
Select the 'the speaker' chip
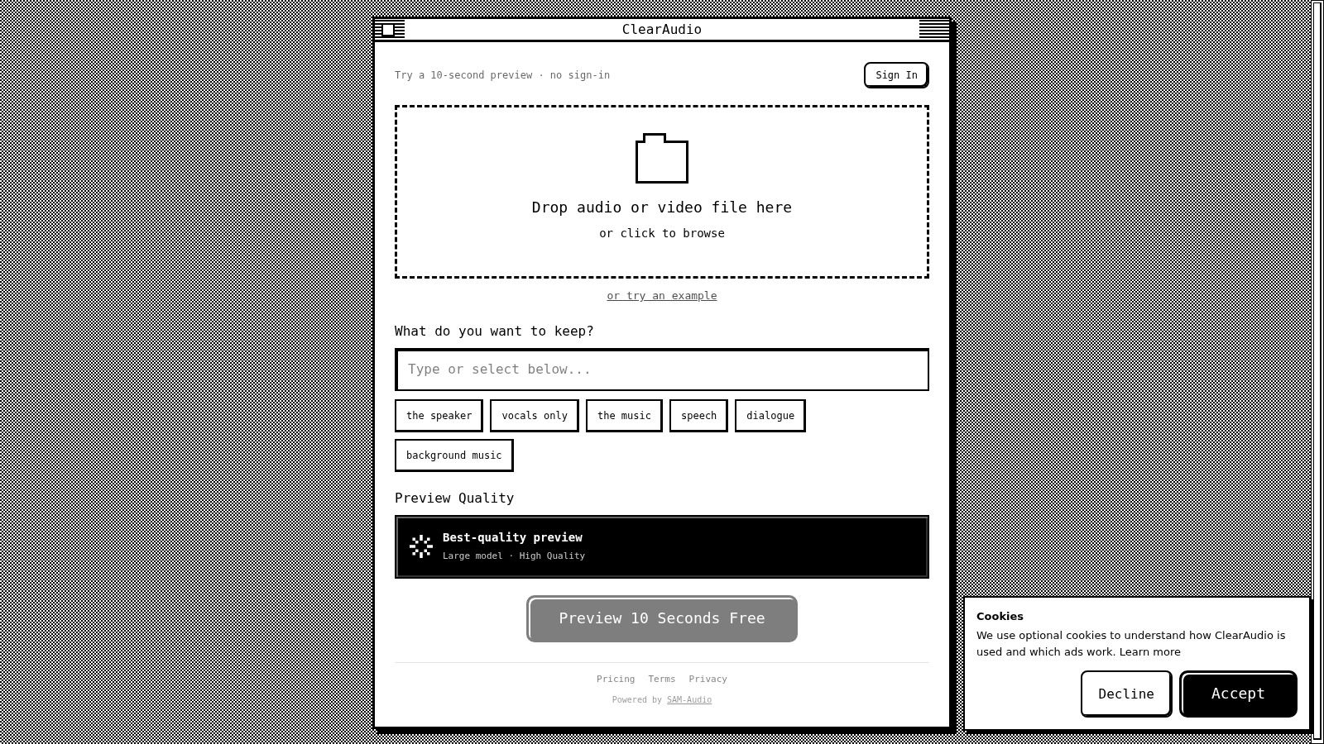coord(439,416)
